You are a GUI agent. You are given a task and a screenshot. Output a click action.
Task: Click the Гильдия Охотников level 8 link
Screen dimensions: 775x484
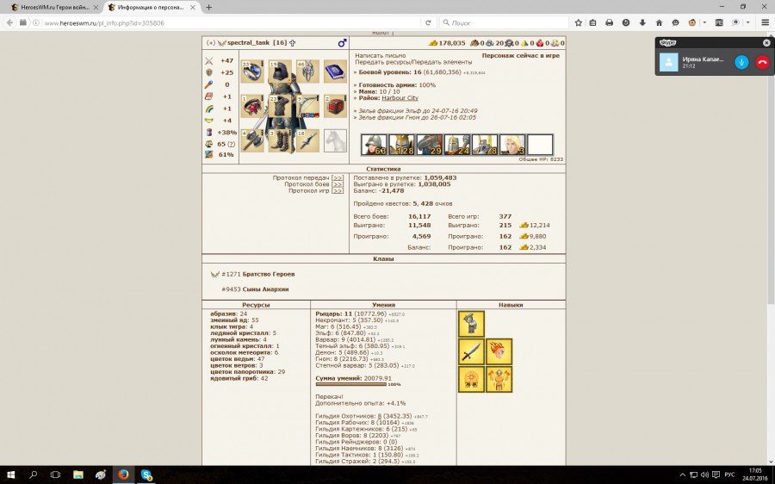pos(380,416)
